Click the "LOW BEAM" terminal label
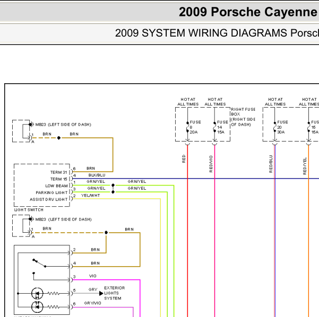 point(56,186)
